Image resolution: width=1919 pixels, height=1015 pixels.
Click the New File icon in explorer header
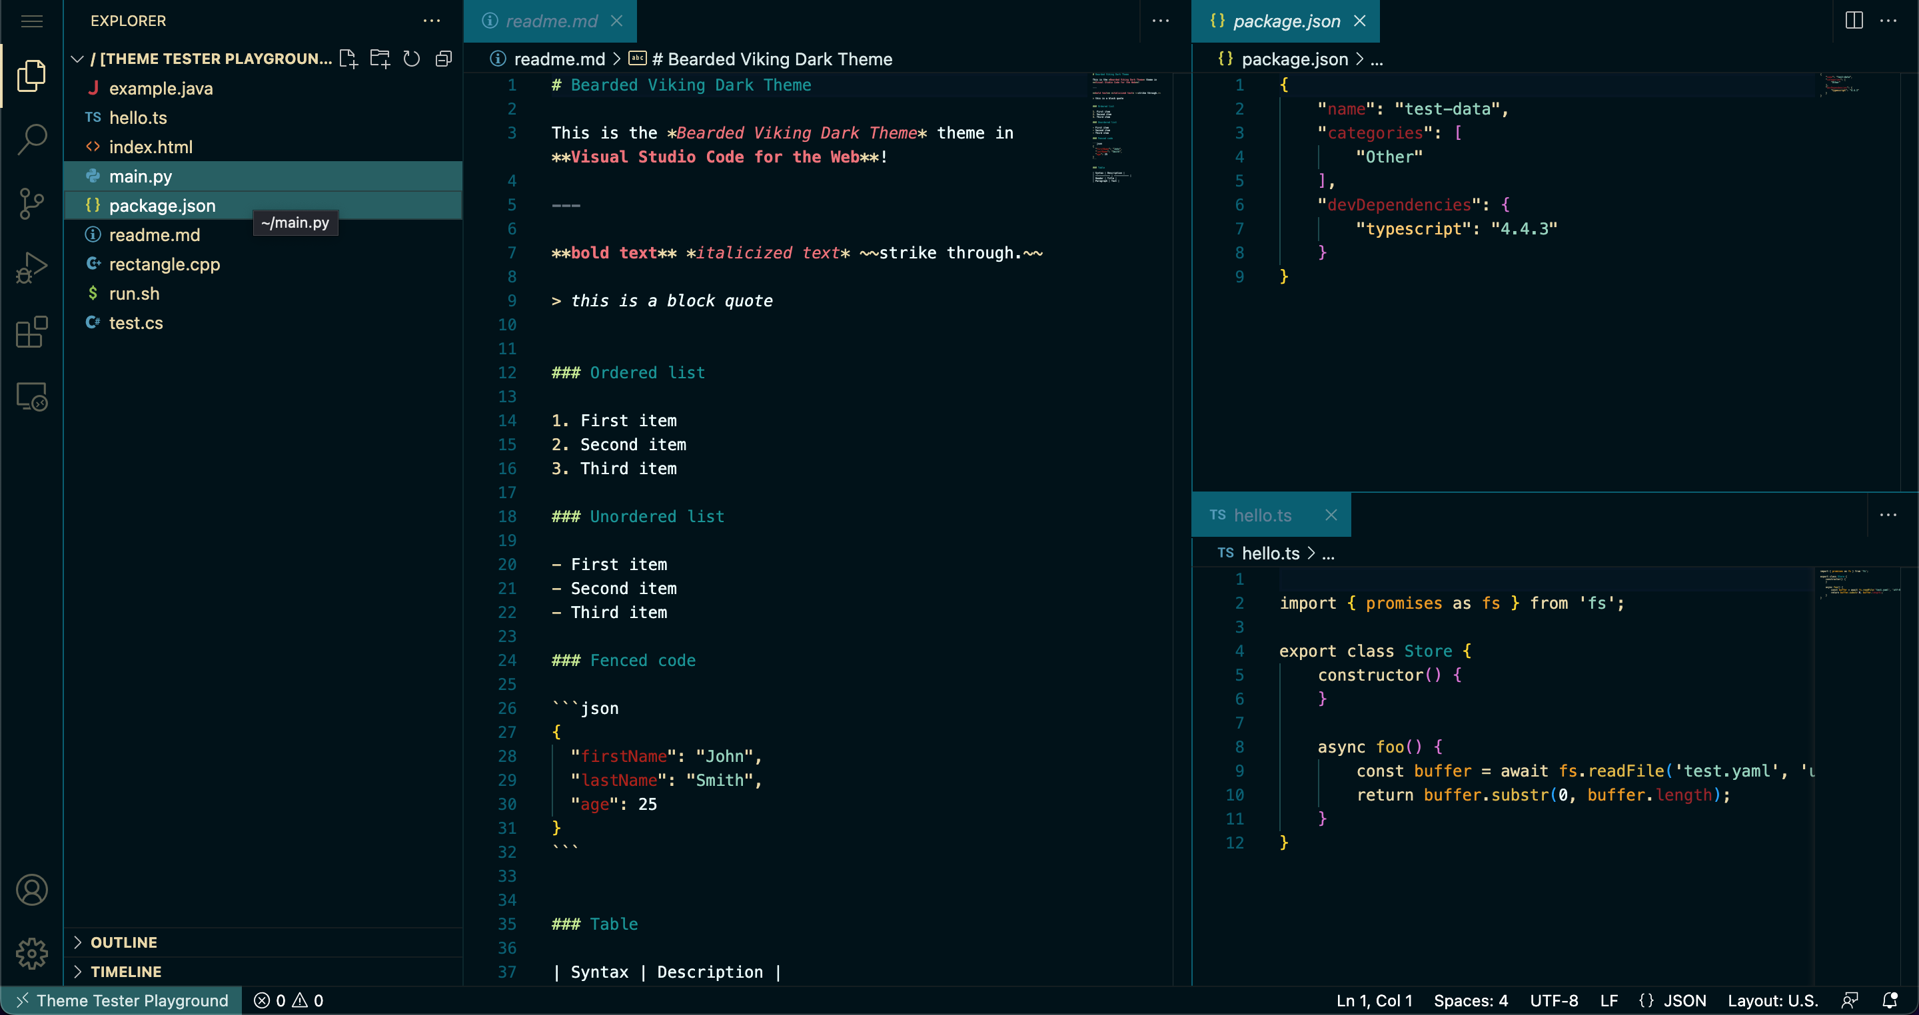point(348,59)
